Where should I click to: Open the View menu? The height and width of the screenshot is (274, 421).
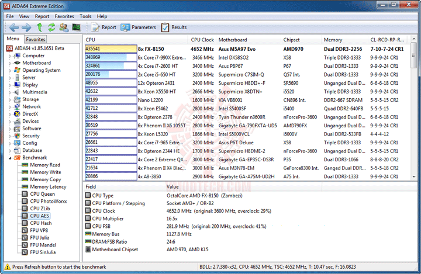(24, 16)
